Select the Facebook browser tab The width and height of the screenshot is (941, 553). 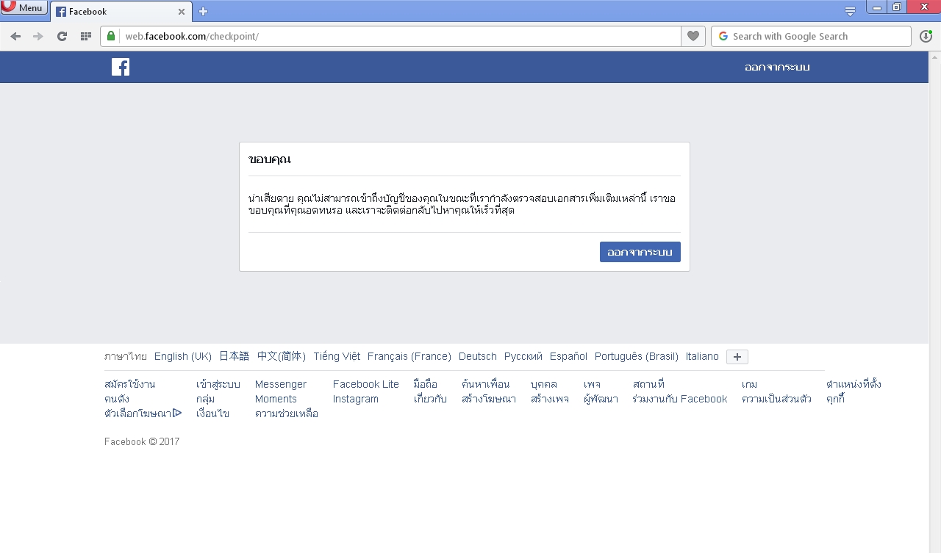point(121,12)
